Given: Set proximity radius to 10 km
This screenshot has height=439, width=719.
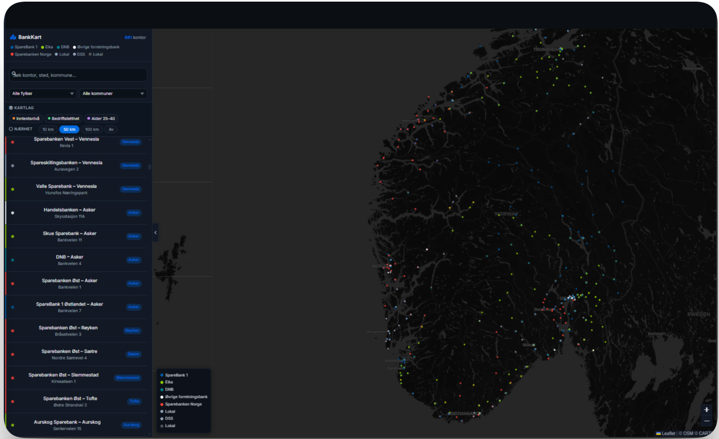Looking at the screenshot, I should click(x=48, y=129).
